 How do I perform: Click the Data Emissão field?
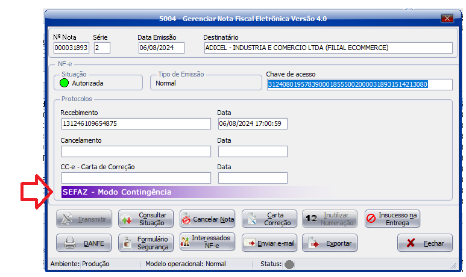point(161,48)
